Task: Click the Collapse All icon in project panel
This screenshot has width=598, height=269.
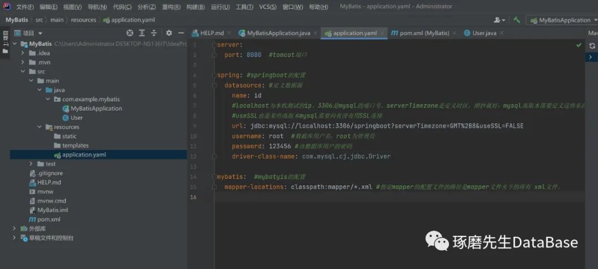Action: pyautogui.click(x=154, y=33)
